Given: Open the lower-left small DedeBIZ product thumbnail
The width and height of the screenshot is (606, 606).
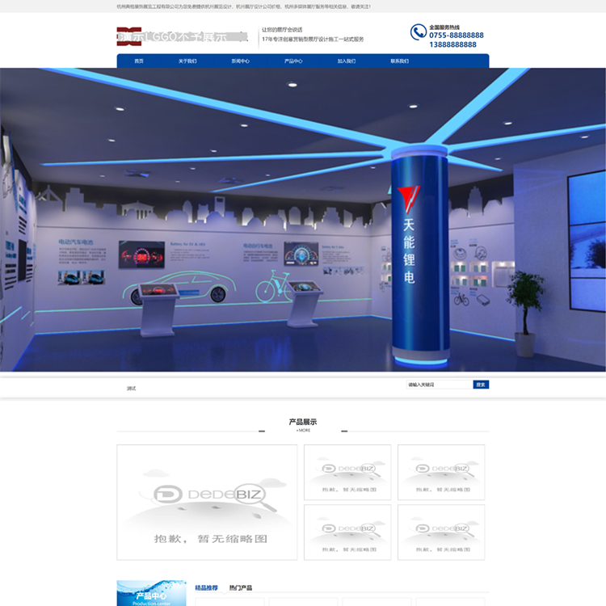Looking at the screenshot, I should tap(347, 532).
